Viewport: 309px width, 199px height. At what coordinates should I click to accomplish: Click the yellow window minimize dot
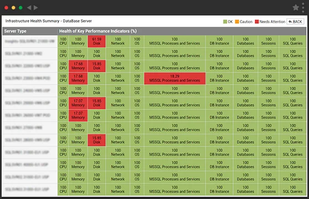click(13, 8)
